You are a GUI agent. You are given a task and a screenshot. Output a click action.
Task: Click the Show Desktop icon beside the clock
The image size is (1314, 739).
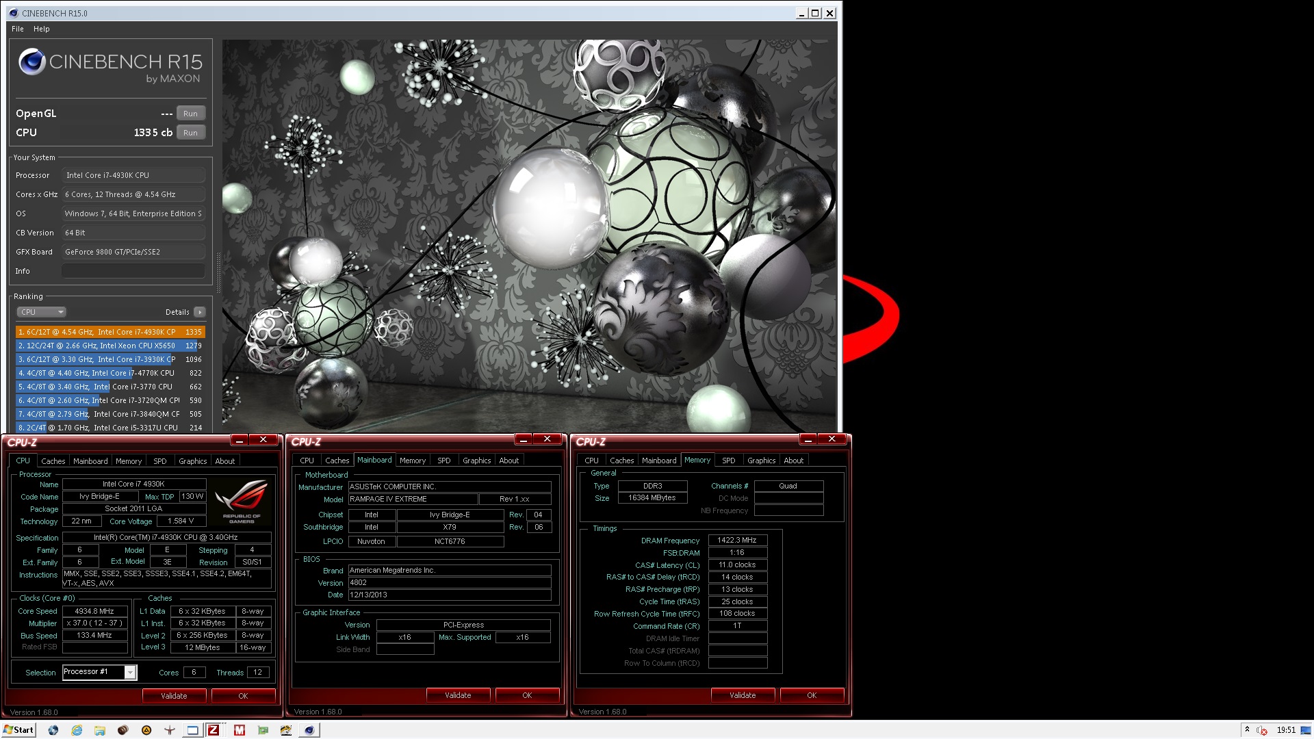click(x=1305, y=729)
